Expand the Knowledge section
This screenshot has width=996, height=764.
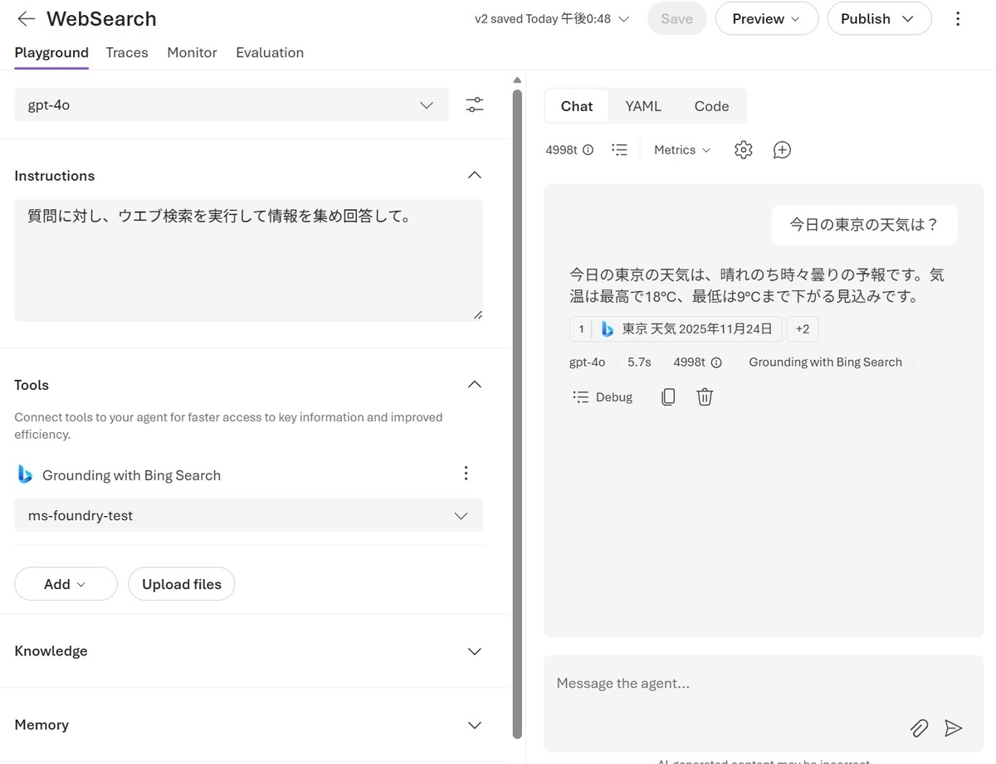coord(475,651)
